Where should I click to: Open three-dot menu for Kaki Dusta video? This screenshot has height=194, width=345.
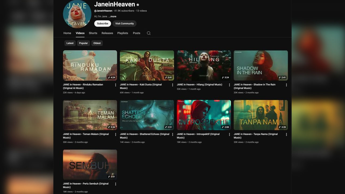(x=172, y=85)
